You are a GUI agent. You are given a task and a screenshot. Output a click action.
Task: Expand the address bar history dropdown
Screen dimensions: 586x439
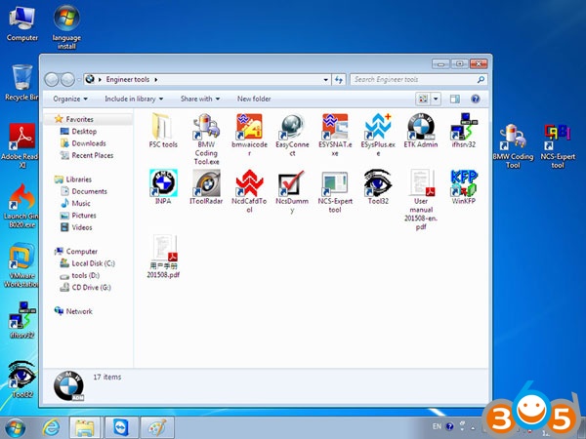click(325, 80)
